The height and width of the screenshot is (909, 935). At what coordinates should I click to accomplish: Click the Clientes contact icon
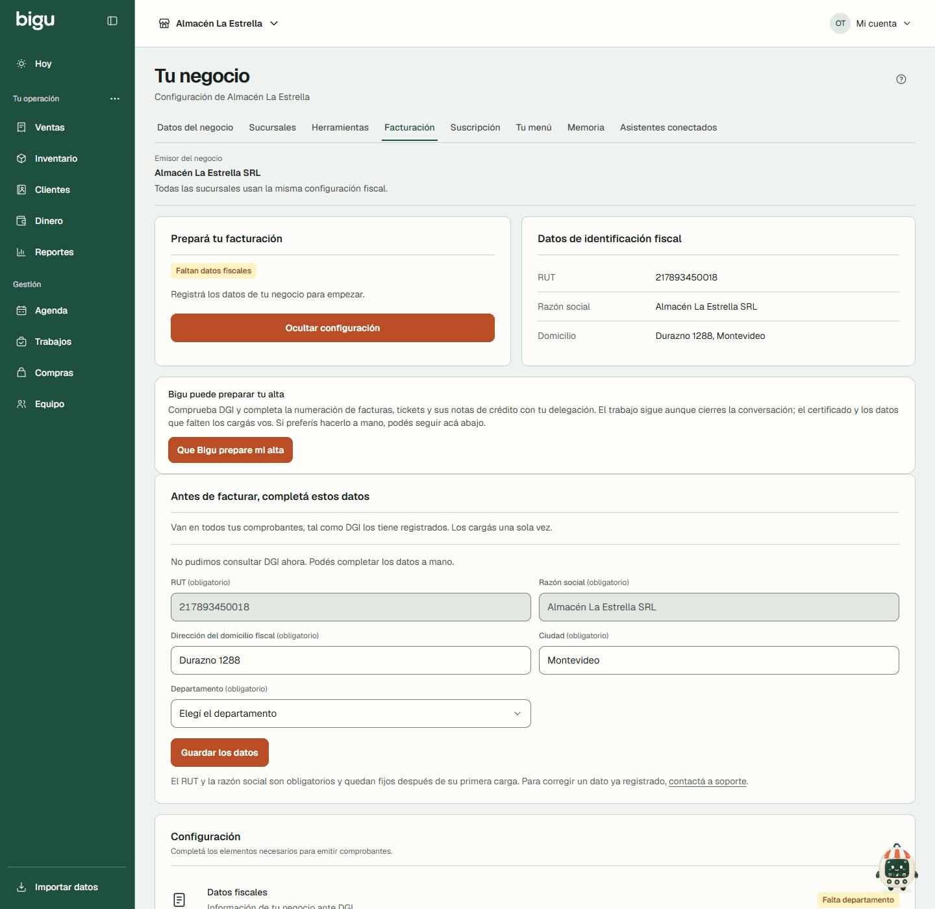pos(21,190)
